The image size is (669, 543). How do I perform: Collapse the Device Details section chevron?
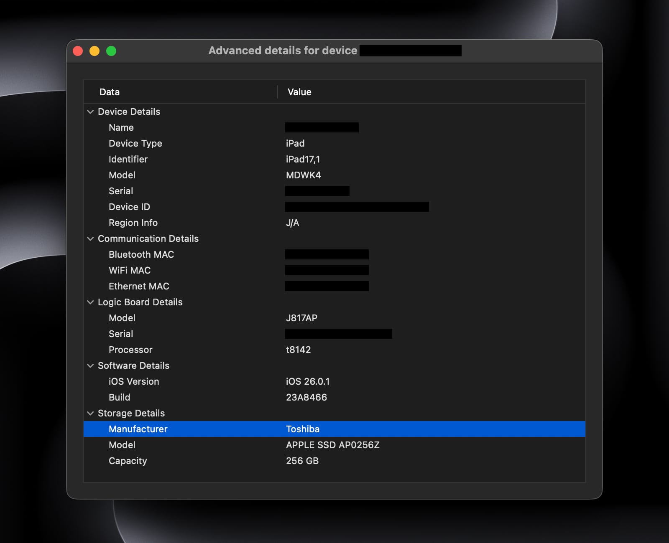[90, 112]
